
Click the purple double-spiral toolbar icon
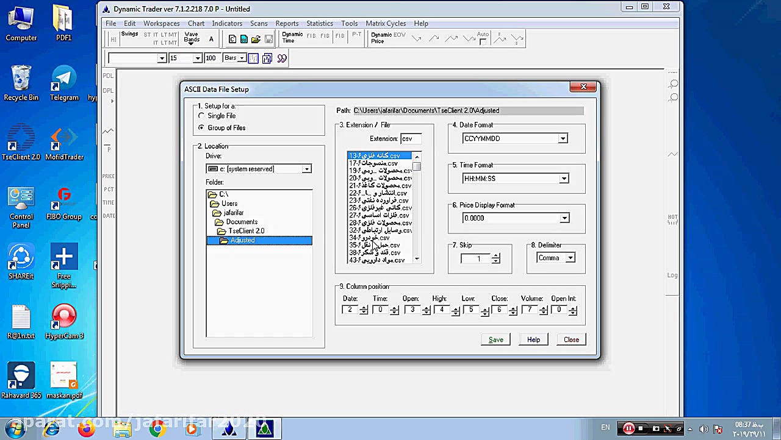pos(281,59)
